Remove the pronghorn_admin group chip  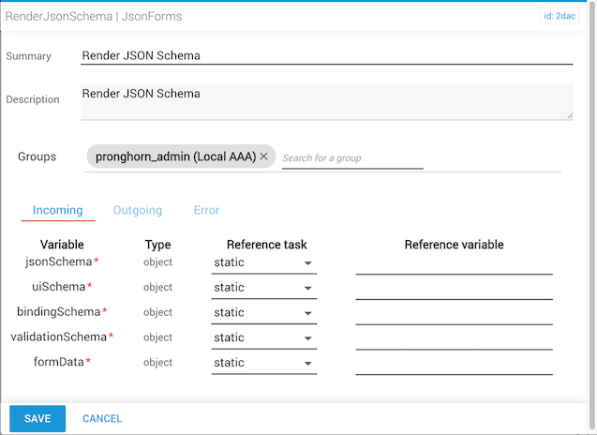click(263, 157)
